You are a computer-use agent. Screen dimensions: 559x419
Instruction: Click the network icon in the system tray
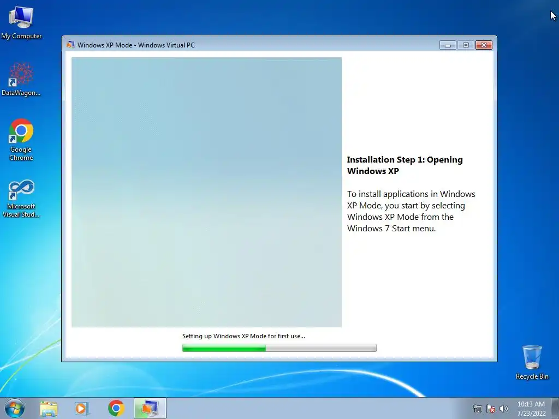click(477, 409)
